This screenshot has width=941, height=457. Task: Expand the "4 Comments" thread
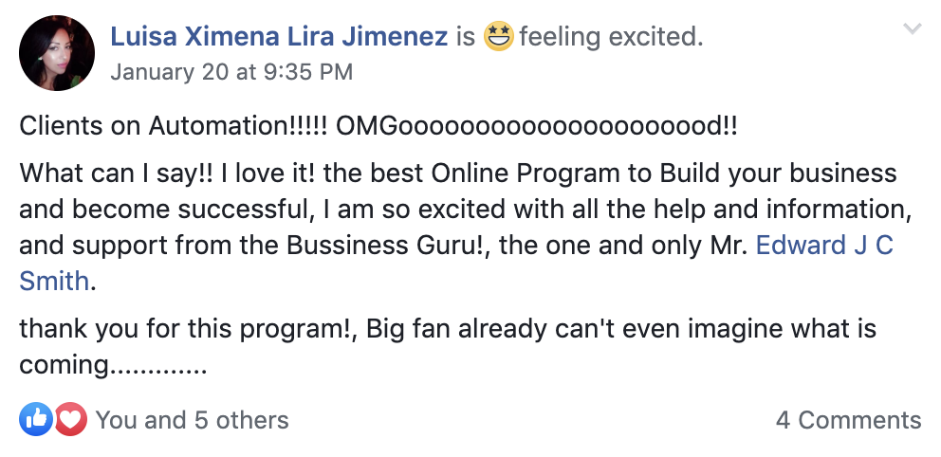tap(848, 420)
